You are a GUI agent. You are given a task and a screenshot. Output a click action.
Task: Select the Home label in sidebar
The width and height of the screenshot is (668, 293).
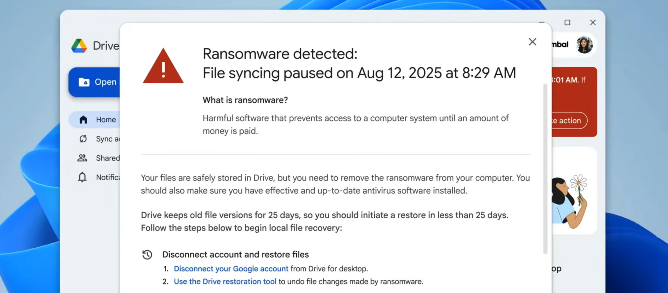point(106,120)
